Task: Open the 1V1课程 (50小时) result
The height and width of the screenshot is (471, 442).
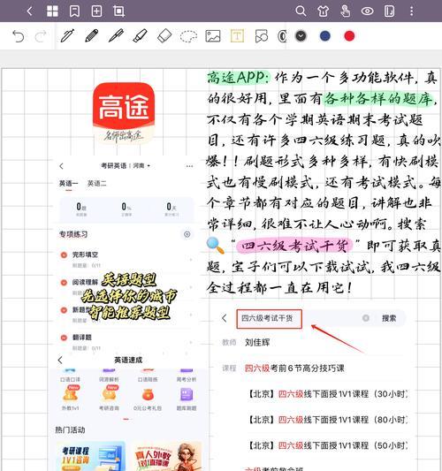Action: point(328,445)
